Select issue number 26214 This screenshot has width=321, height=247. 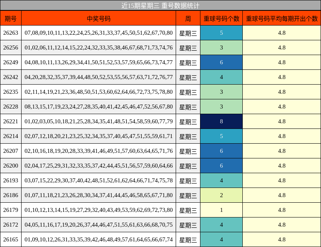point(11,136)
